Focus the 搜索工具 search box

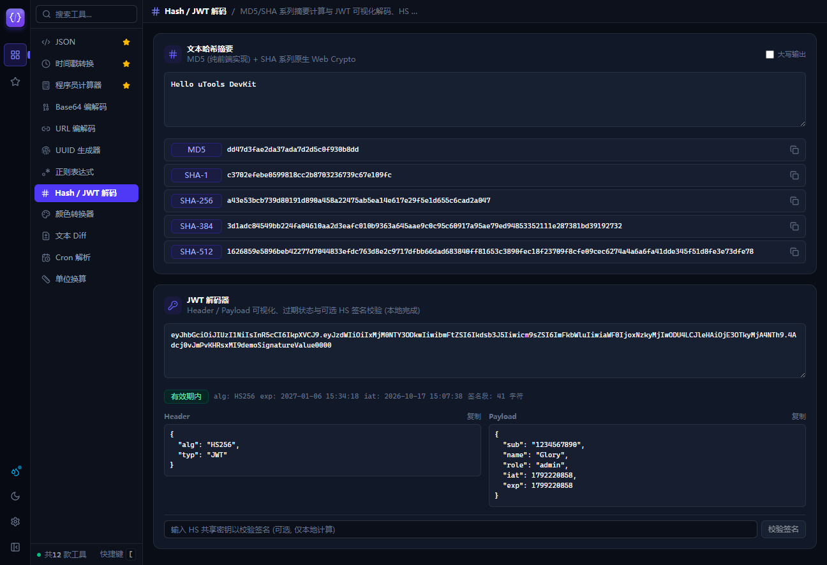pyautogui.click(x=86, y=14)
